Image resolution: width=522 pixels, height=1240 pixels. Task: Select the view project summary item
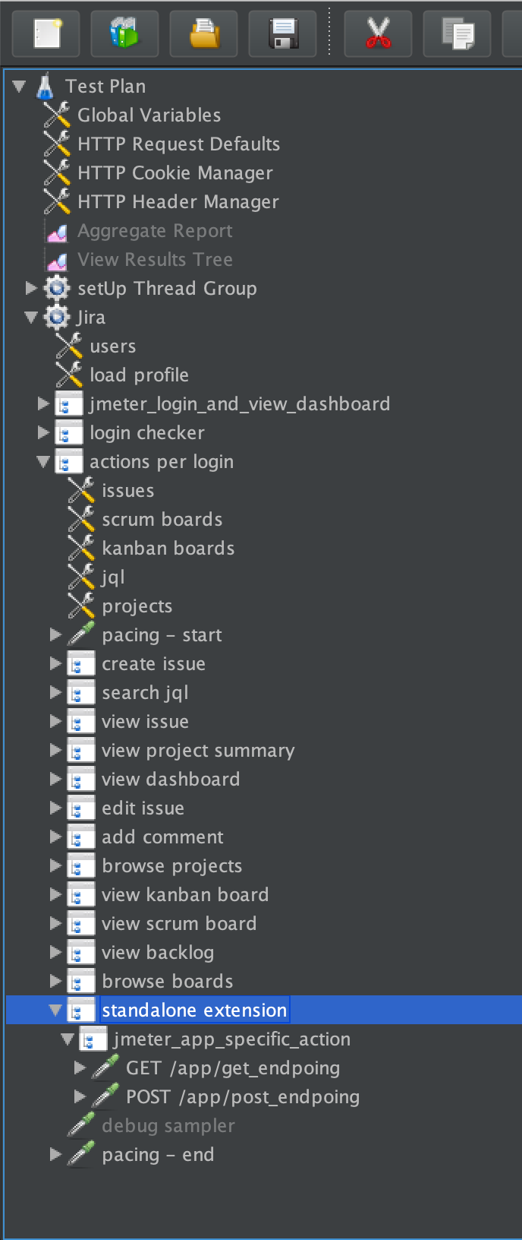(x=198, y=751)
